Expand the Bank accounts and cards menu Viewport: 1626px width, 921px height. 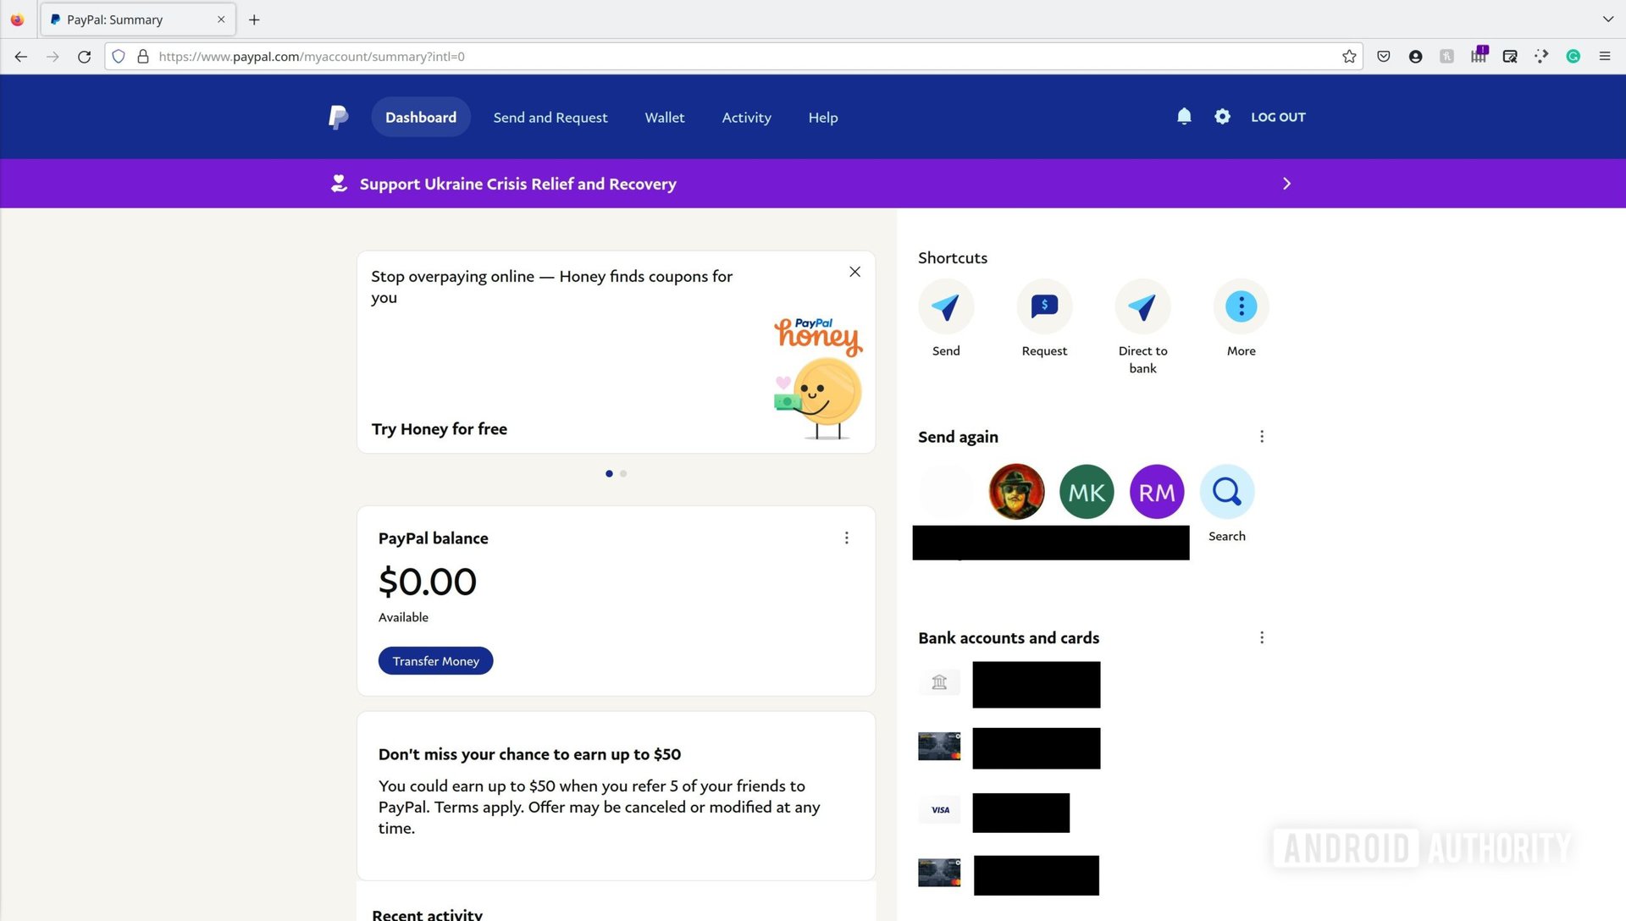point(1261,637)
